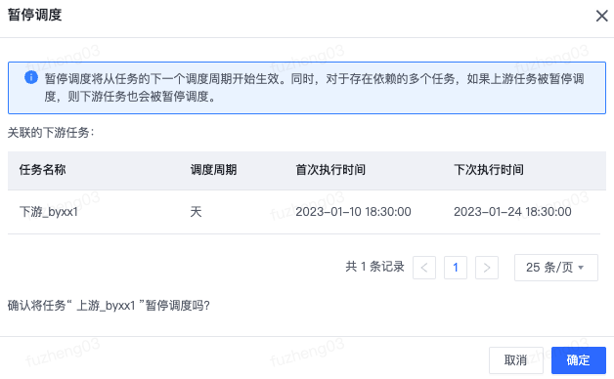Click the confirmation text mentioning 上游_byxx1

tap(109, 306)
